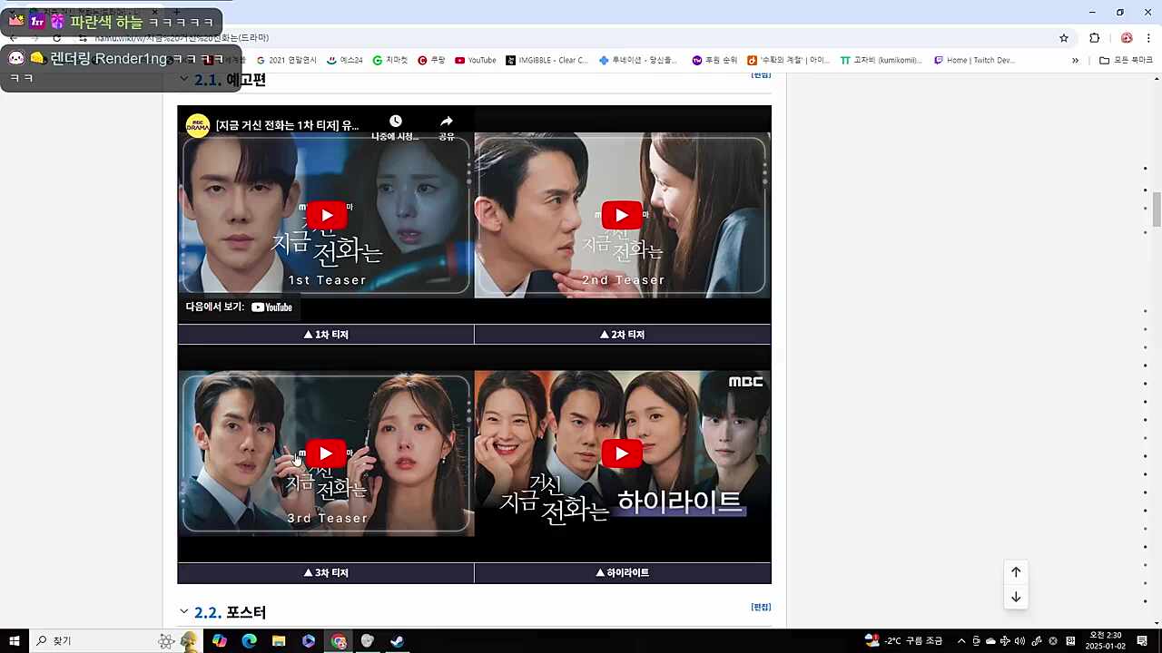Click the 편집 edit link for 예고편

coord(761,74)
